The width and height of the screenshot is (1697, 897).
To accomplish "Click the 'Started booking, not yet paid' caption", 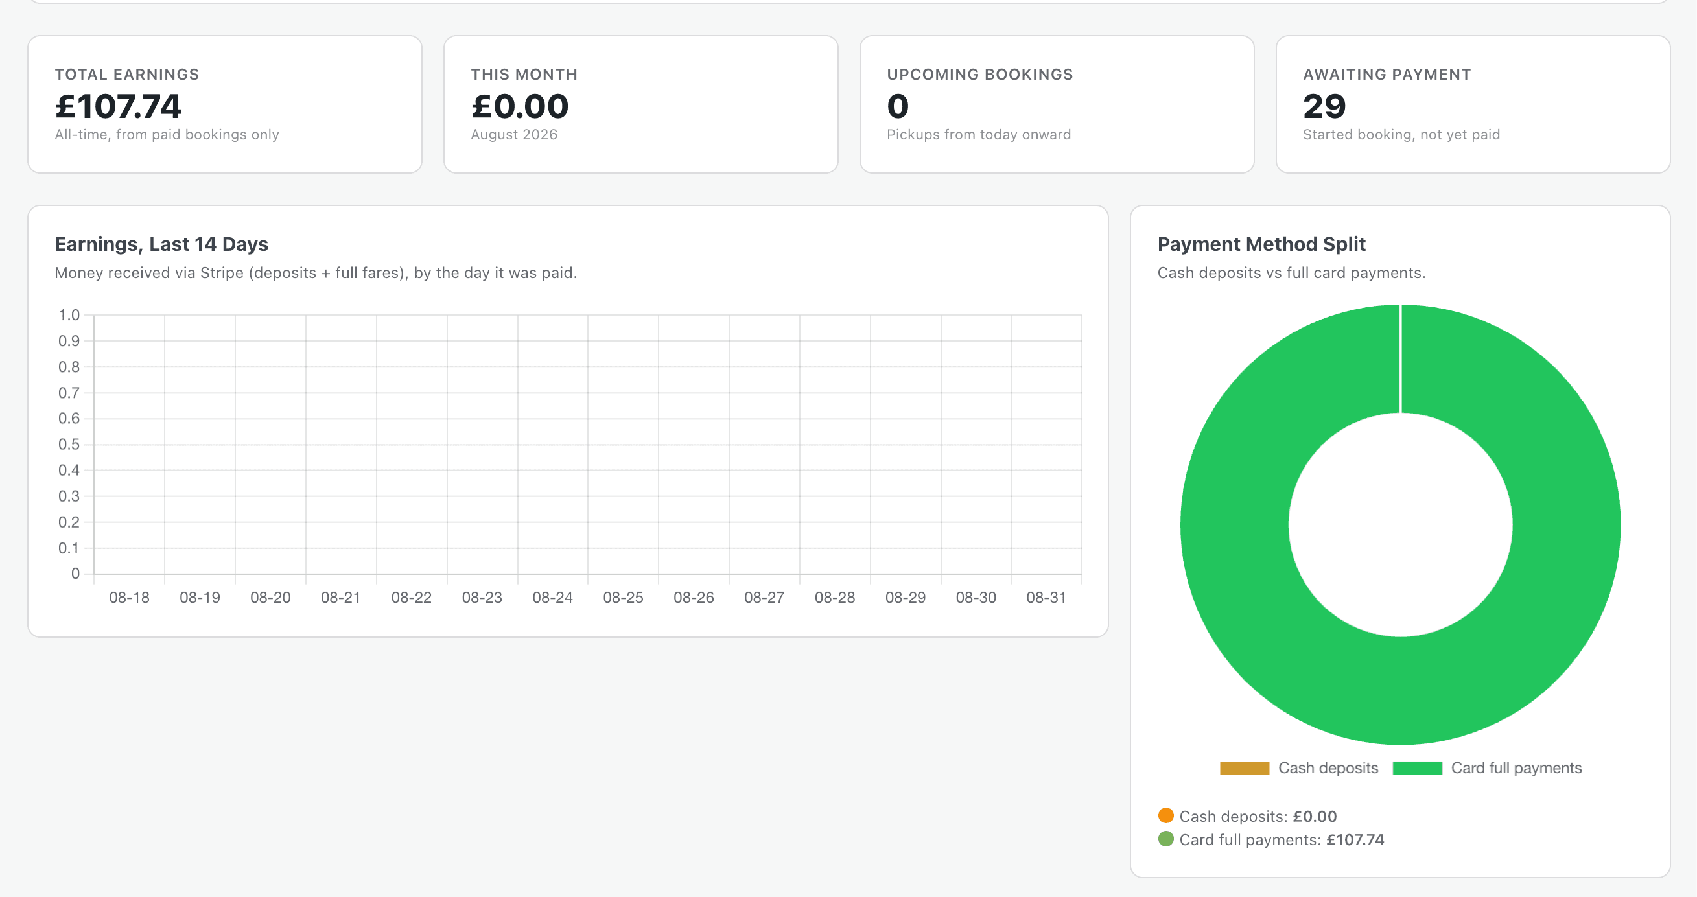I will click(1401, 134).
